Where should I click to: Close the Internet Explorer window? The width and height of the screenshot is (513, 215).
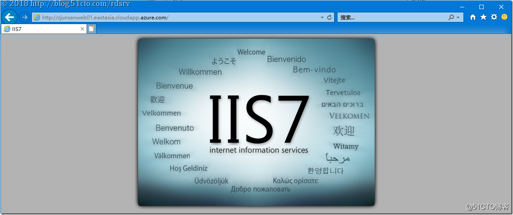tap(501, 7)
